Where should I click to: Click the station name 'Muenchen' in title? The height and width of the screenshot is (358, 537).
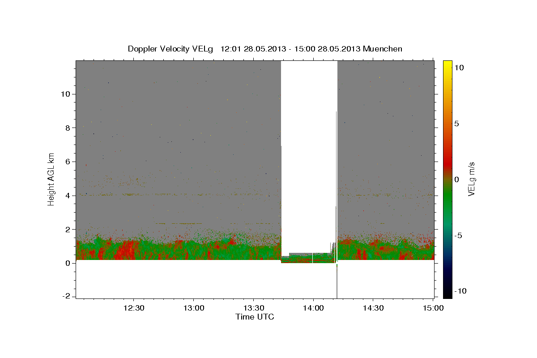tap(383, 49)
